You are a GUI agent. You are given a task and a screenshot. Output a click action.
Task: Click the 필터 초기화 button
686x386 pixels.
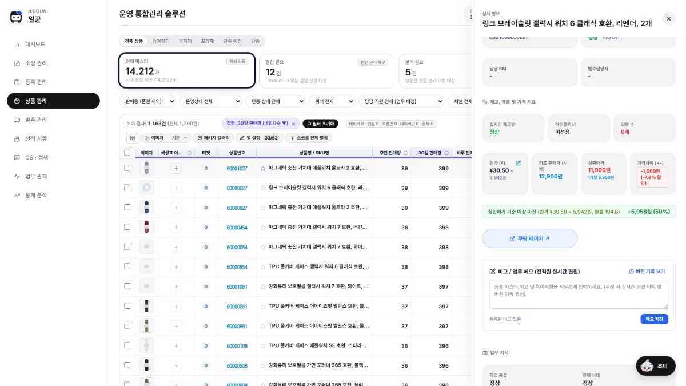click(320, 124)
